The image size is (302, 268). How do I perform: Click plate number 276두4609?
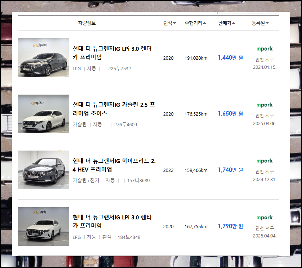tap(126, 125)
